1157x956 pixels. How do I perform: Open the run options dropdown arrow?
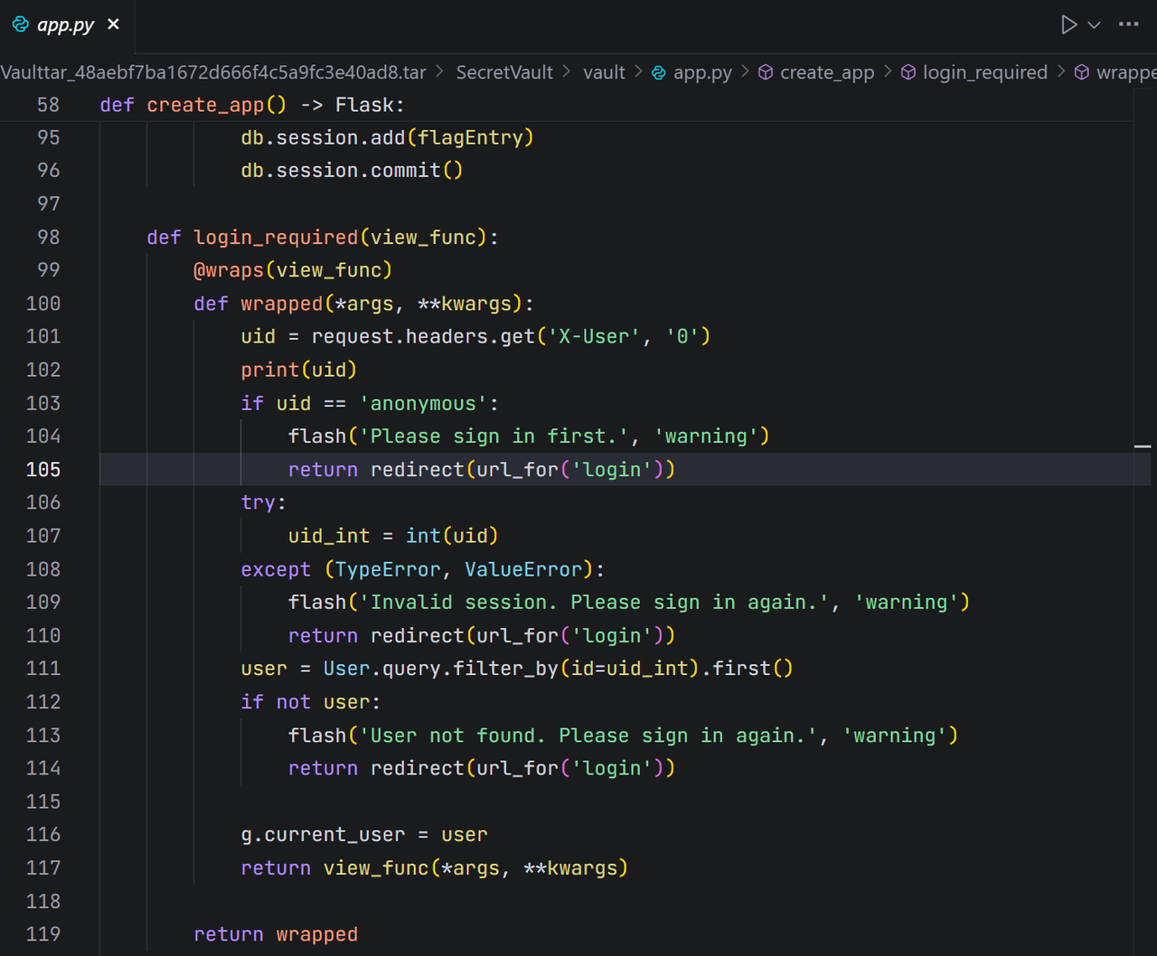pos(1094,25)
